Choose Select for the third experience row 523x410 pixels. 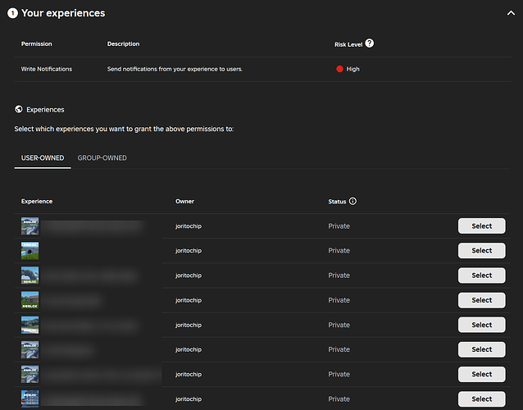point(481,276)
